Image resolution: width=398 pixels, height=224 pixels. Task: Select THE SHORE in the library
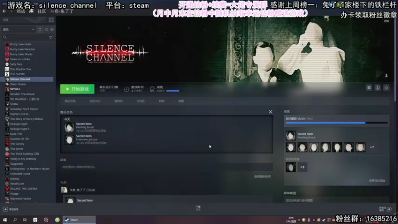coord(17,74)
